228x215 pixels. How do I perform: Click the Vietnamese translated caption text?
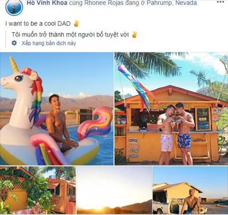70,35
